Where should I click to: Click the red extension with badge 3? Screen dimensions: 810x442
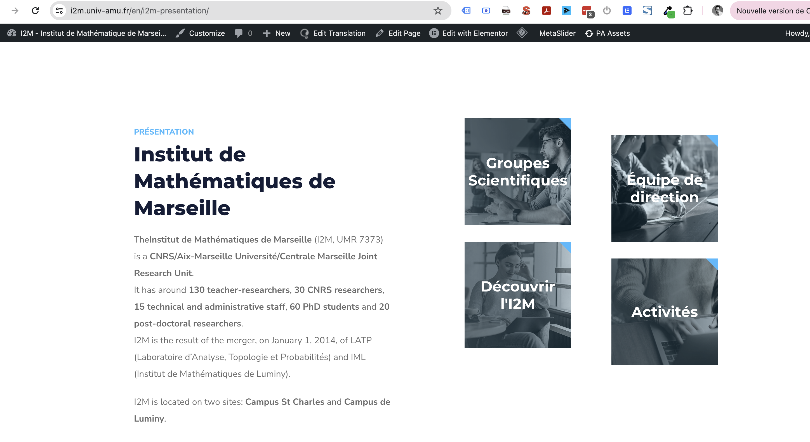pos(587,11)
